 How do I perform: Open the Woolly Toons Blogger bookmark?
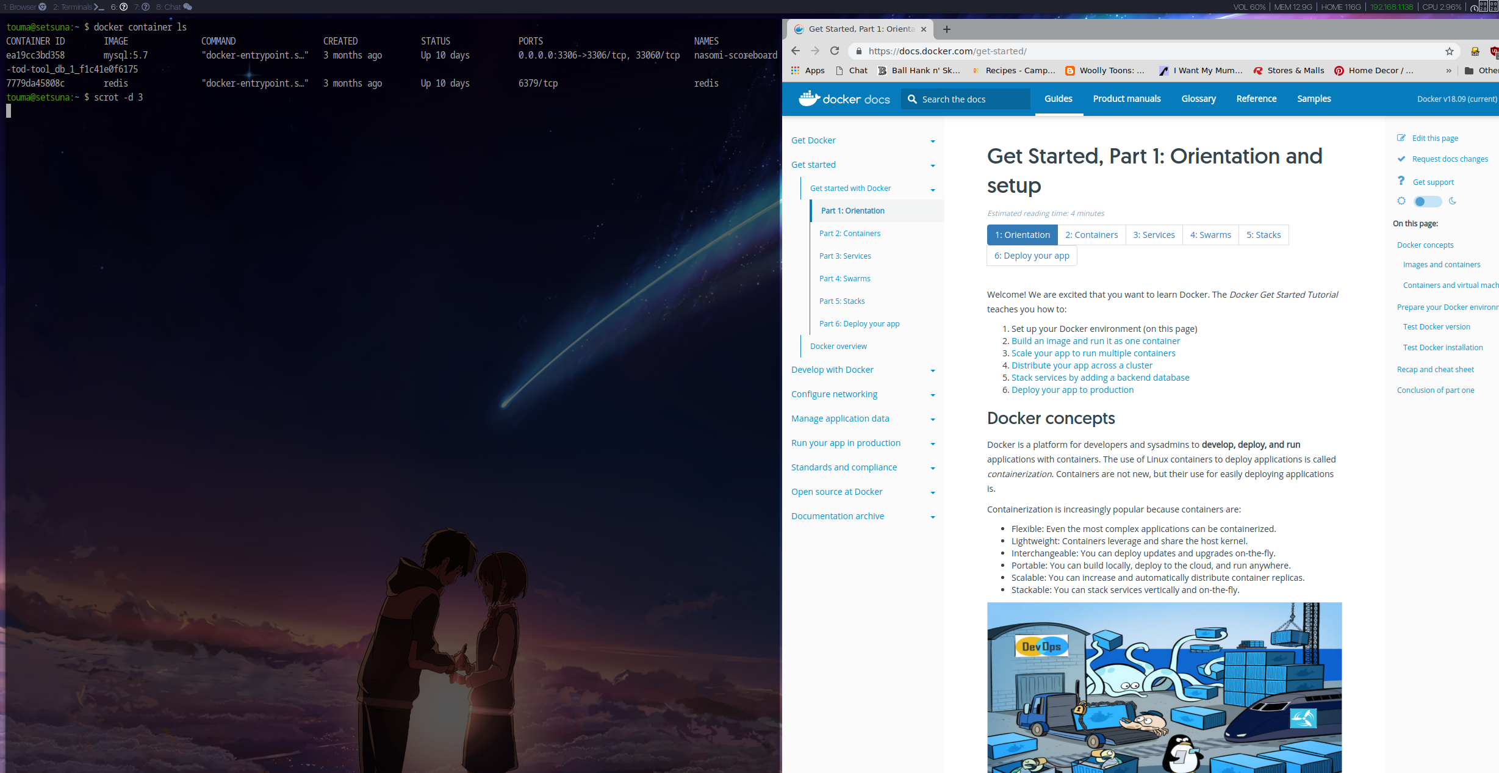point(1105,71)
